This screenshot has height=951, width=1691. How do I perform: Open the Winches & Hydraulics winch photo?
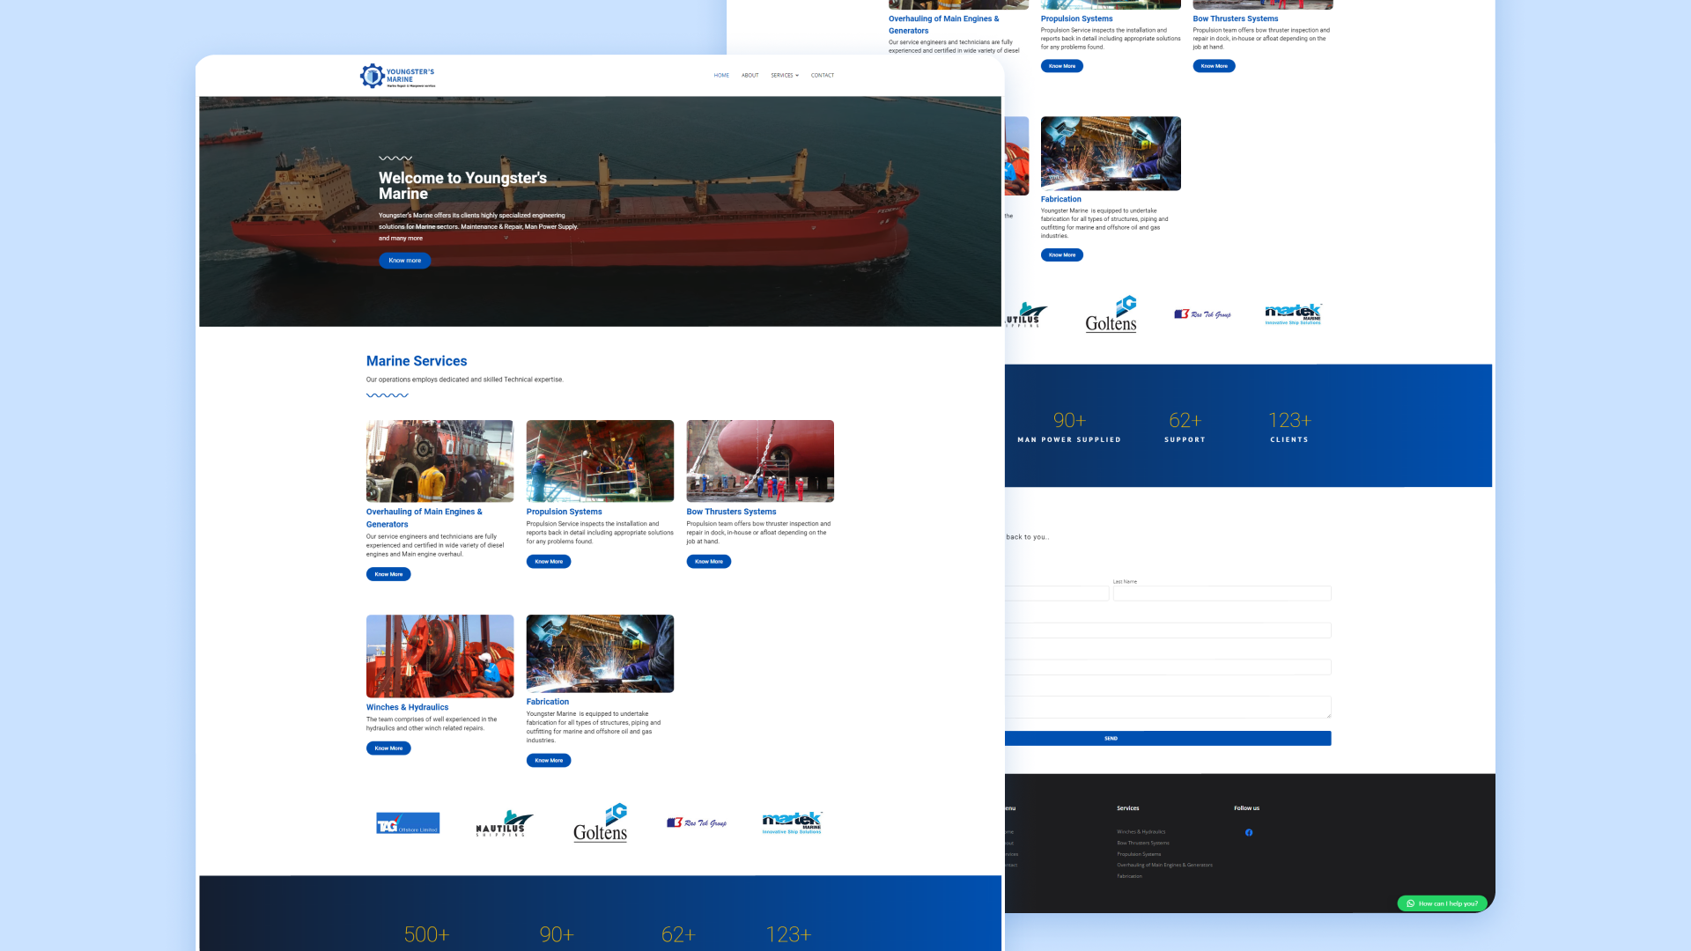[x=439, y=656]
